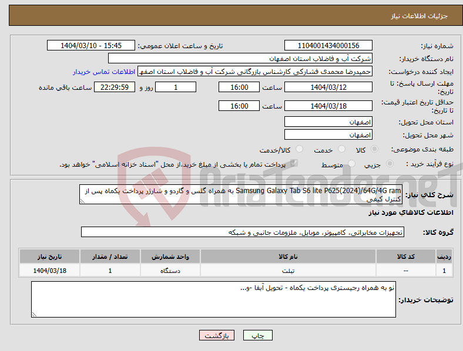
Task: Select the کالا radio button
Action: (x=374, y=149)
